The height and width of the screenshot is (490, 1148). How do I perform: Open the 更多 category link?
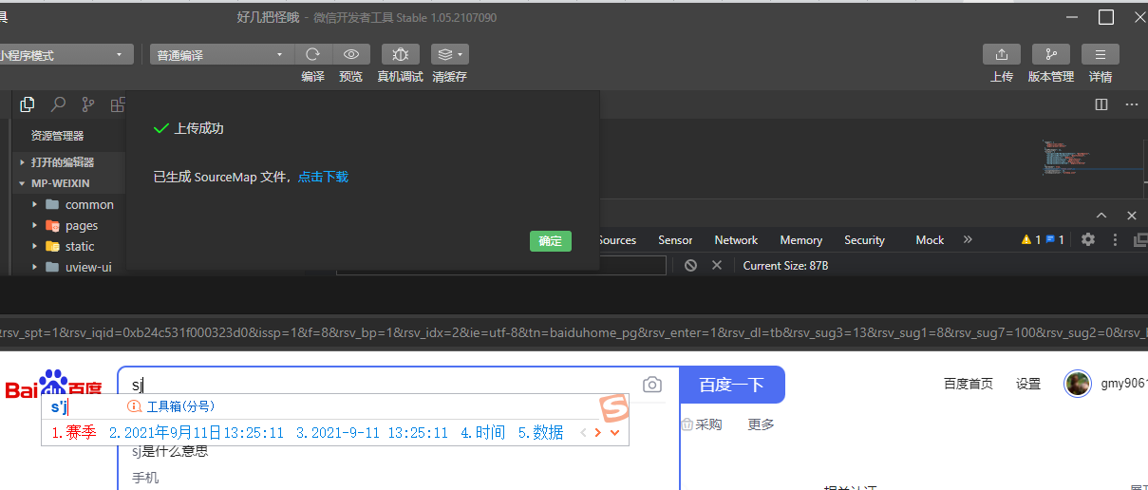pyautogui.click(x=761, y=424)
